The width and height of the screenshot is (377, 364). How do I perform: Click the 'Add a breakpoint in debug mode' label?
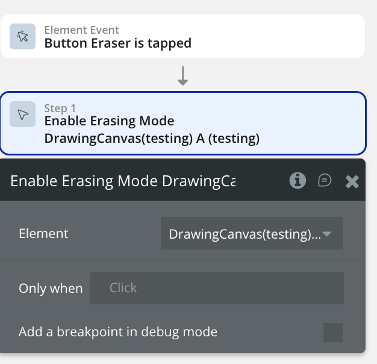[x=118, y=331]
